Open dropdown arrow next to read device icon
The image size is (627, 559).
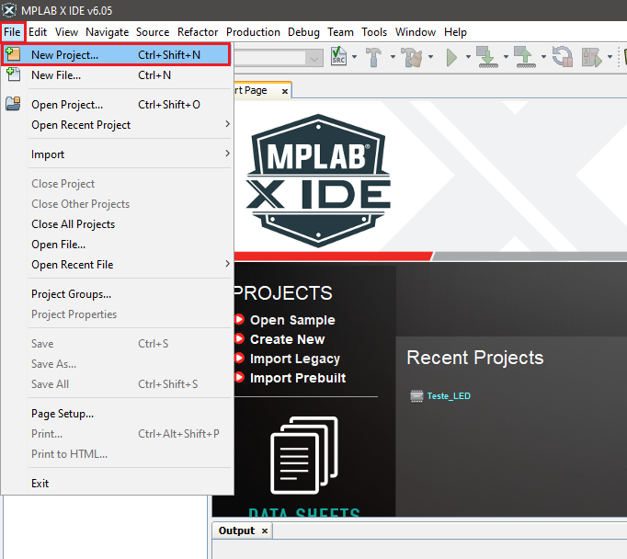(x=543, y=57)
